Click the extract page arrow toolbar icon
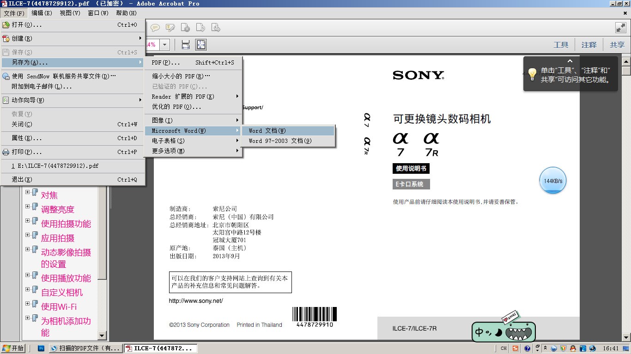 coord(216,28)
